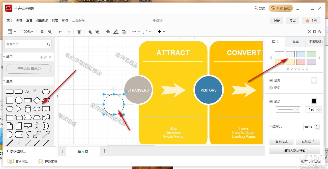Add a shape to 常用 with plus icon
Image resolution: width=328 pixels, height=169 pixels.
42,57
